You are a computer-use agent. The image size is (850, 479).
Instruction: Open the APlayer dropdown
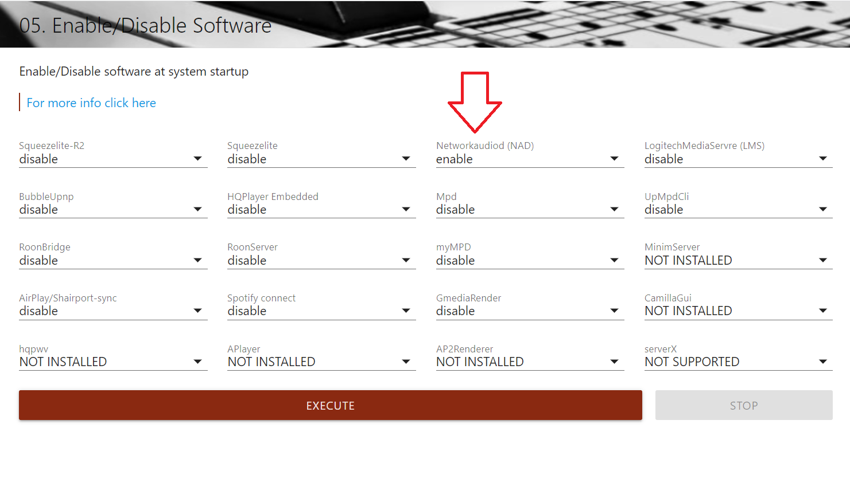tap(321, 362)
